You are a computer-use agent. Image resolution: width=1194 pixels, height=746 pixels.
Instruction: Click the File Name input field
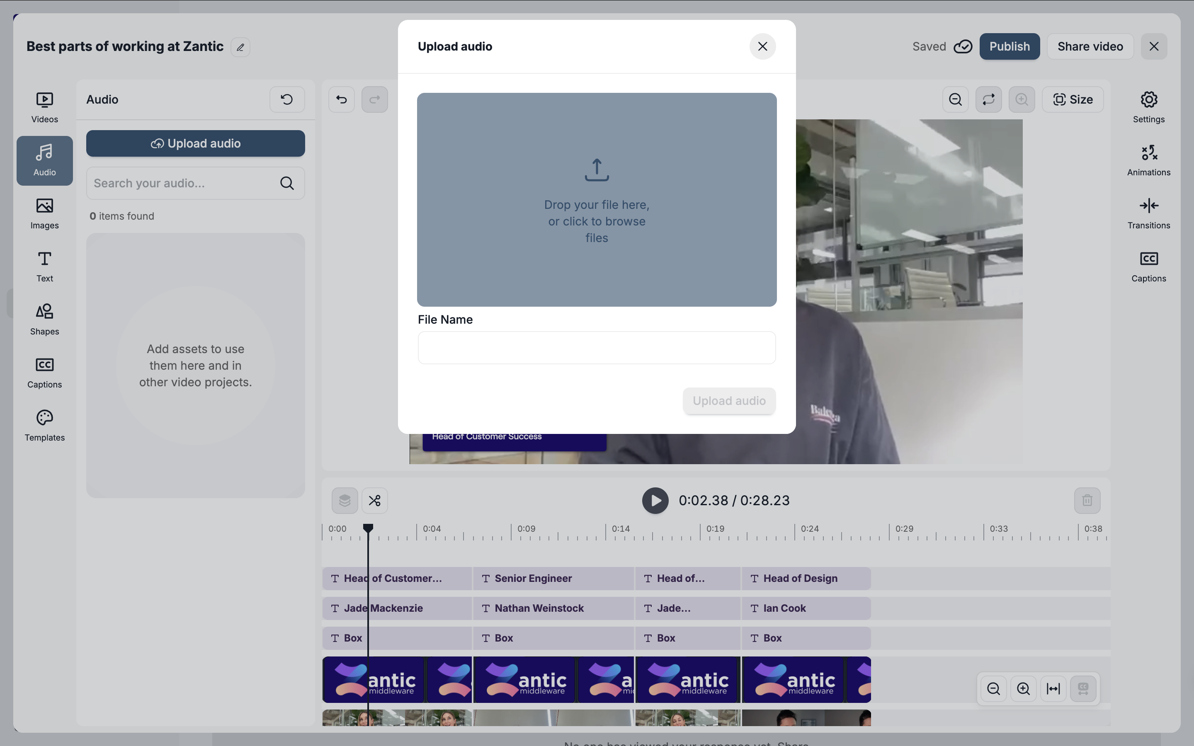click(x=597, y=348)
